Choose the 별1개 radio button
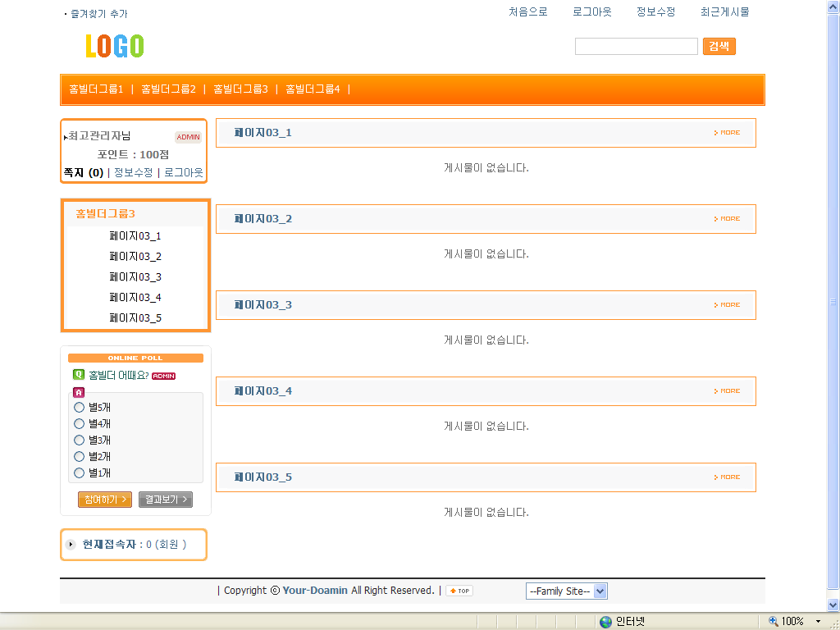The image size is (840, 630). tap(80, 473)
